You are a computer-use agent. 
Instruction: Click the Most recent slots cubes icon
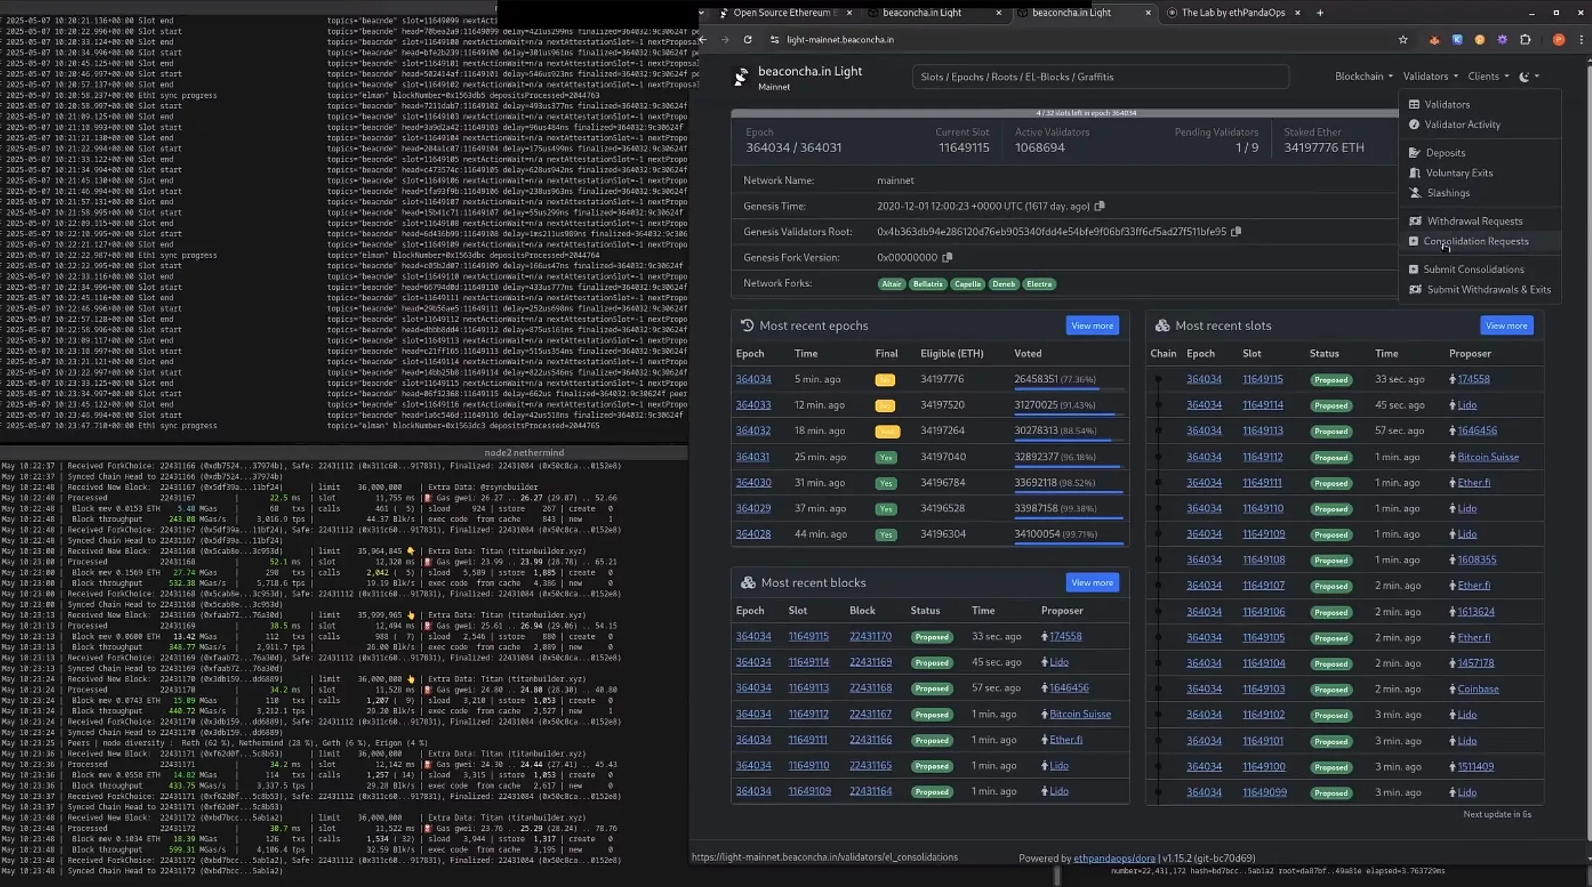tap(1162, 325)
